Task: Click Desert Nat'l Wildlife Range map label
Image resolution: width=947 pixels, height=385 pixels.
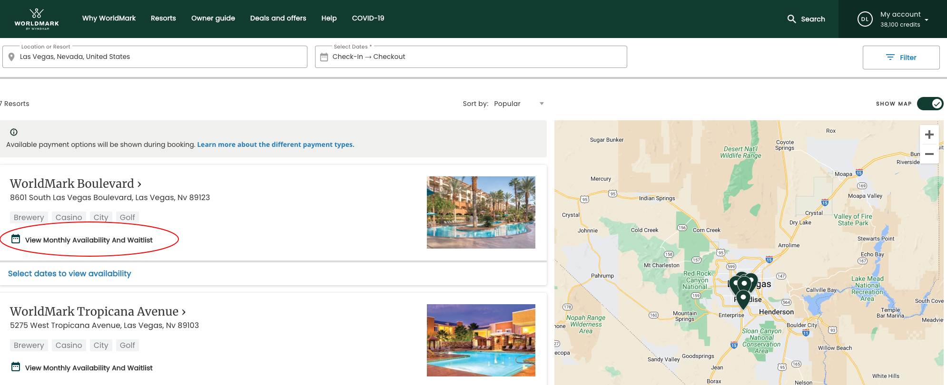Action: click(x=740, y=152)
